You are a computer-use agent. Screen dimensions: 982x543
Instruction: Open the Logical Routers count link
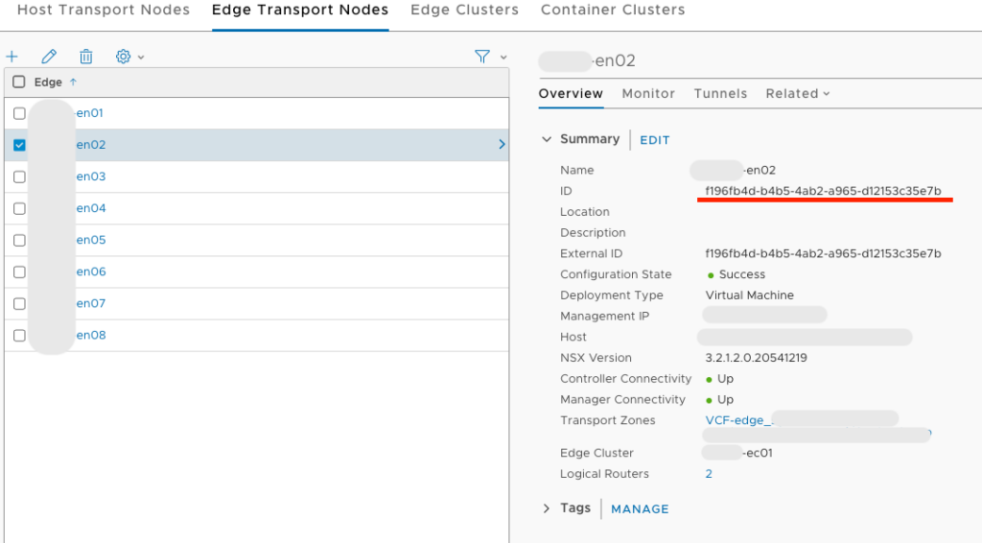click(709, 474)
